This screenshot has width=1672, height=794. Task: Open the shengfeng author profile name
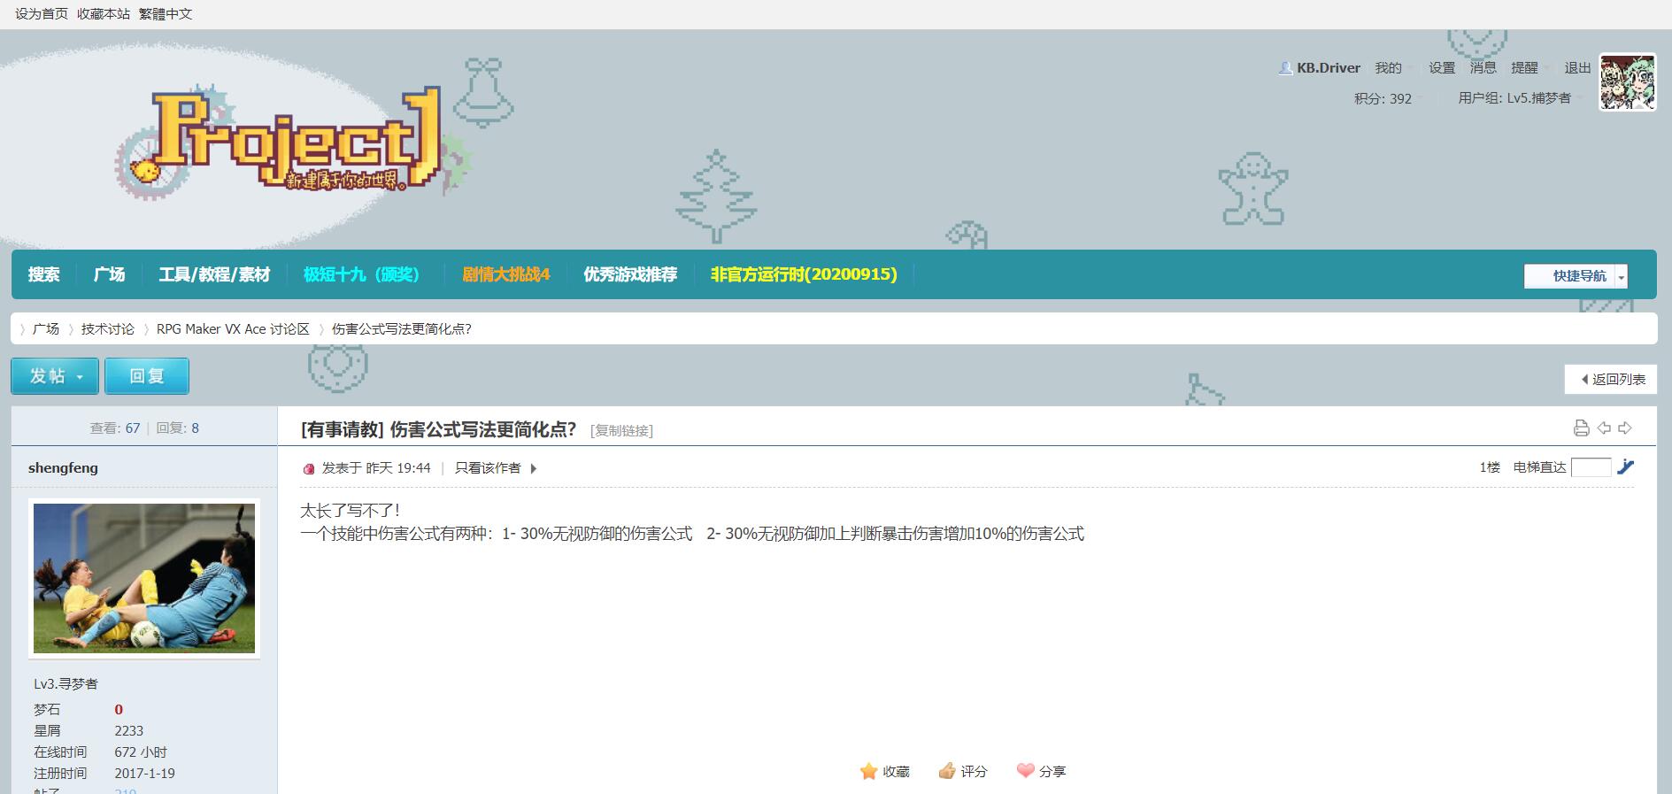pyautogui.click(x=63, y=467)
